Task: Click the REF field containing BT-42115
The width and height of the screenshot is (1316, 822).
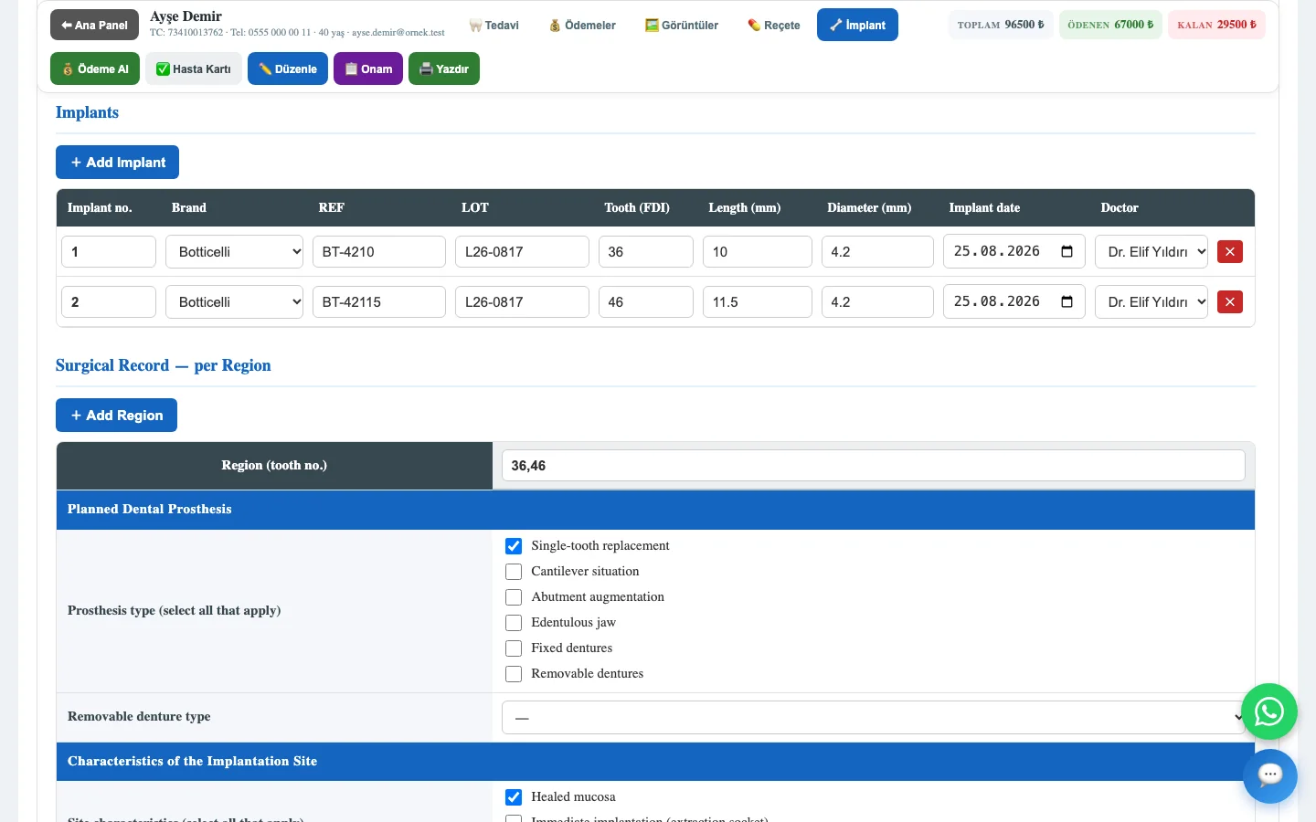Action: (x=379, y=302)
